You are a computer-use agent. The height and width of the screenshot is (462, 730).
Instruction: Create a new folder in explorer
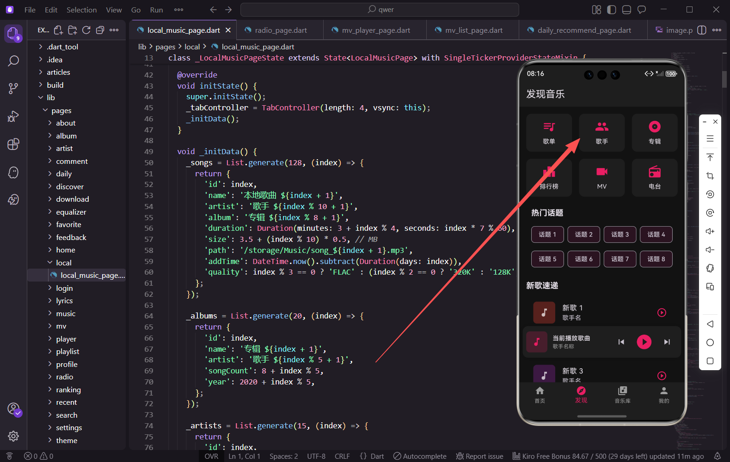[73, 30]
